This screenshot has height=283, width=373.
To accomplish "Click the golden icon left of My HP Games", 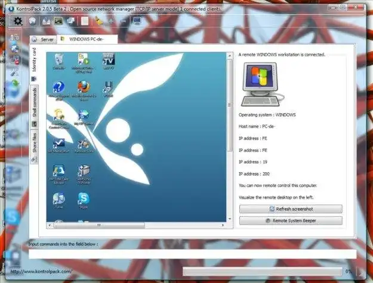I will click(58, 115).
